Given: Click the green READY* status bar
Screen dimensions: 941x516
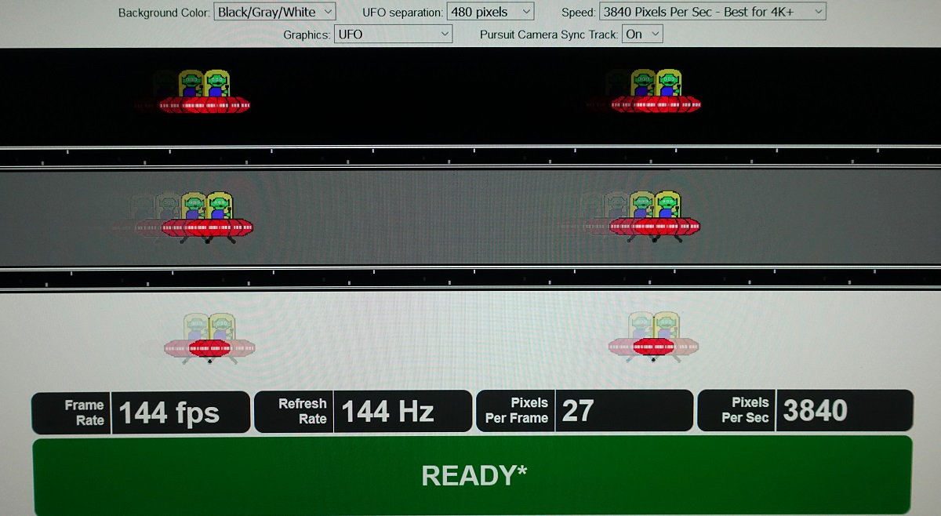Looking at the screenshot, I should click(472, 475).
